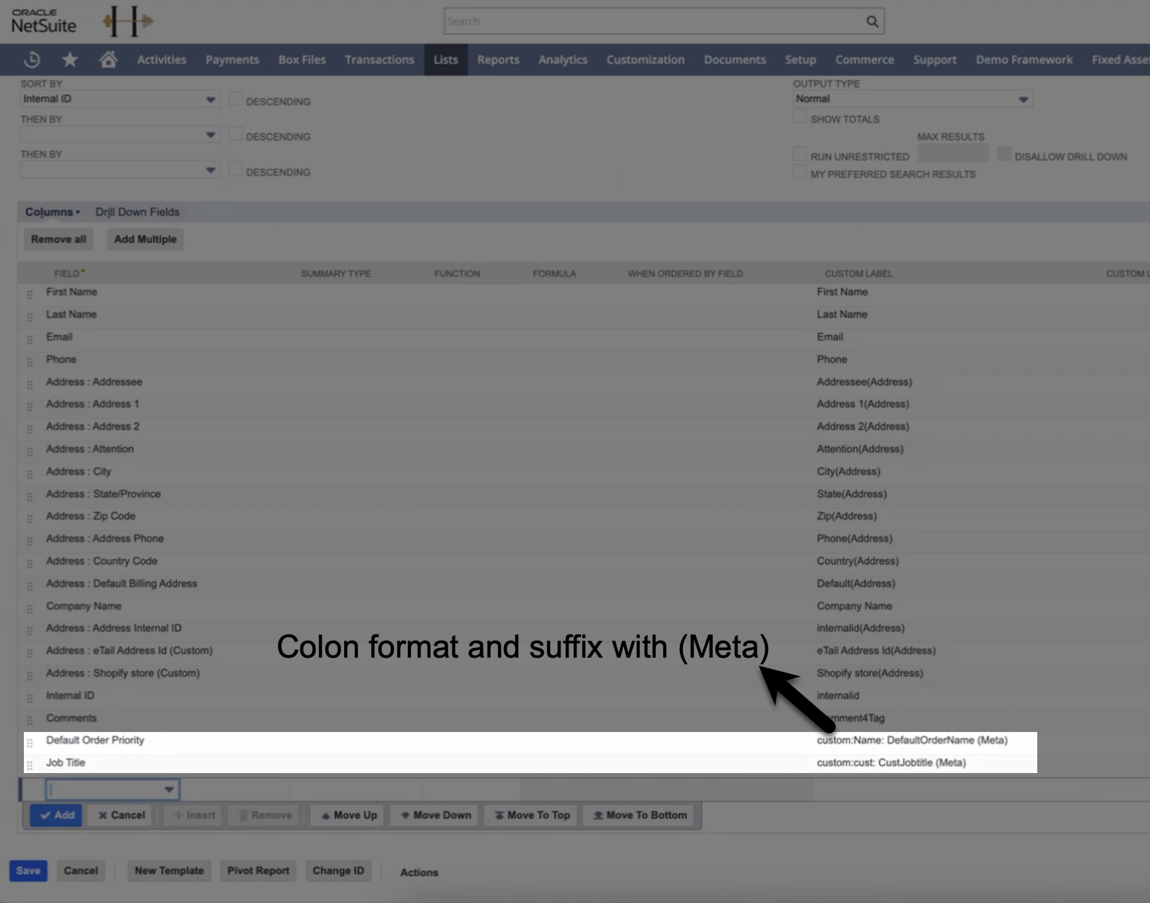1150x903 pixels.
Task: Grab the drag handle of Address : Zip Code row
Action: pyautogui.click(x=30, y=518)
